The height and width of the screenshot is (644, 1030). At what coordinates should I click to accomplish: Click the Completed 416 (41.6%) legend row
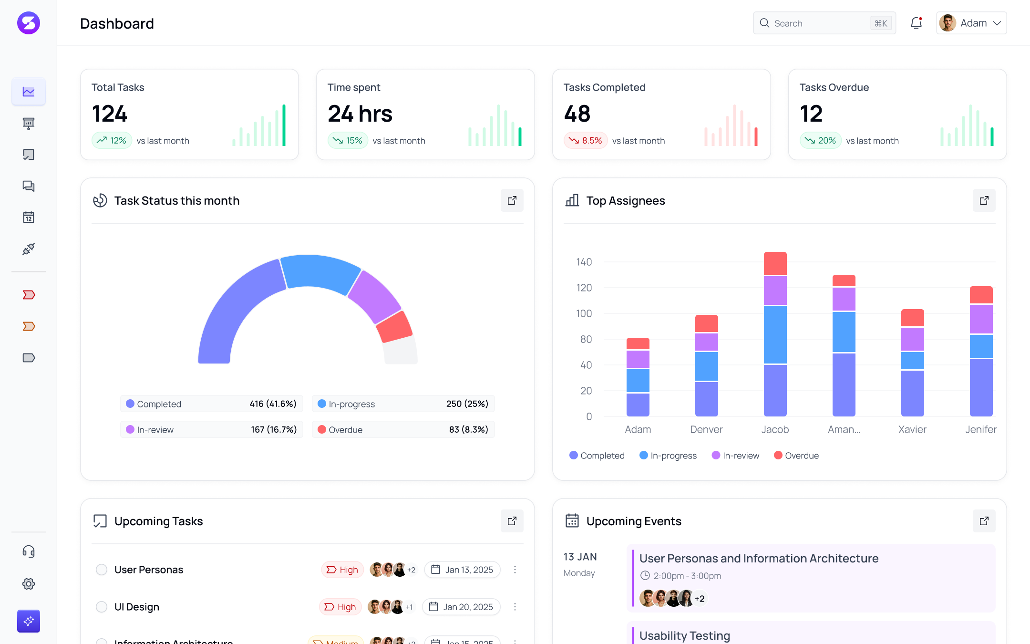coord(211,404)
